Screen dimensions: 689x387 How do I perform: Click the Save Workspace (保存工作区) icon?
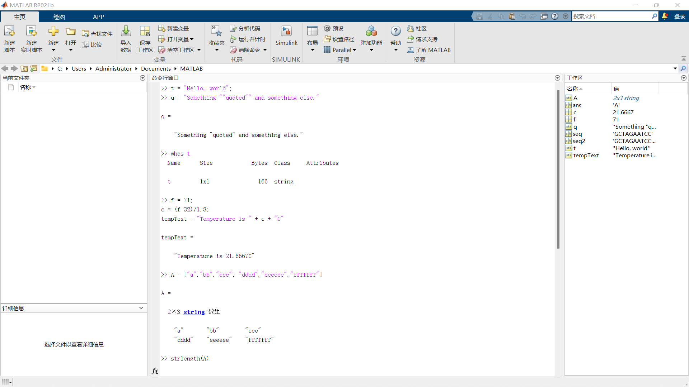145,32
